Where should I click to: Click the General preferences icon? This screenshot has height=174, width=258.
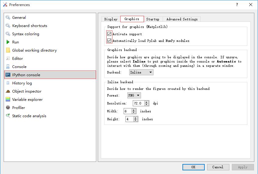click(8, 17)
